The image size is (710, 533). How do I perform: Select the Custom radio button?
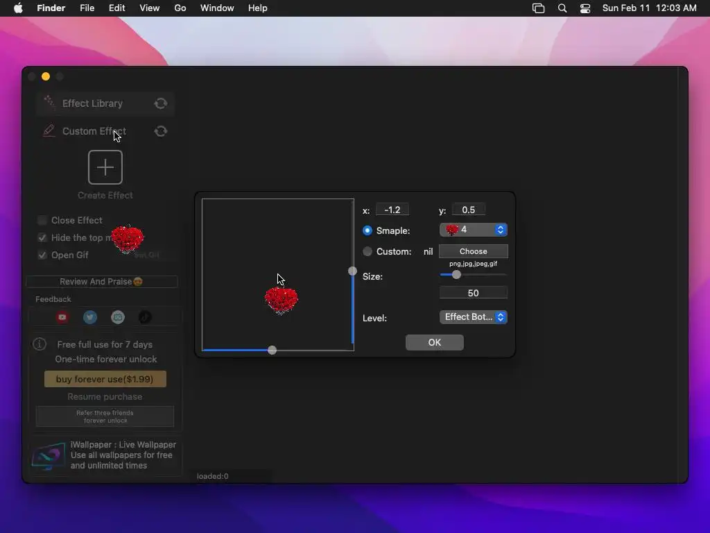tap(367, 251)
